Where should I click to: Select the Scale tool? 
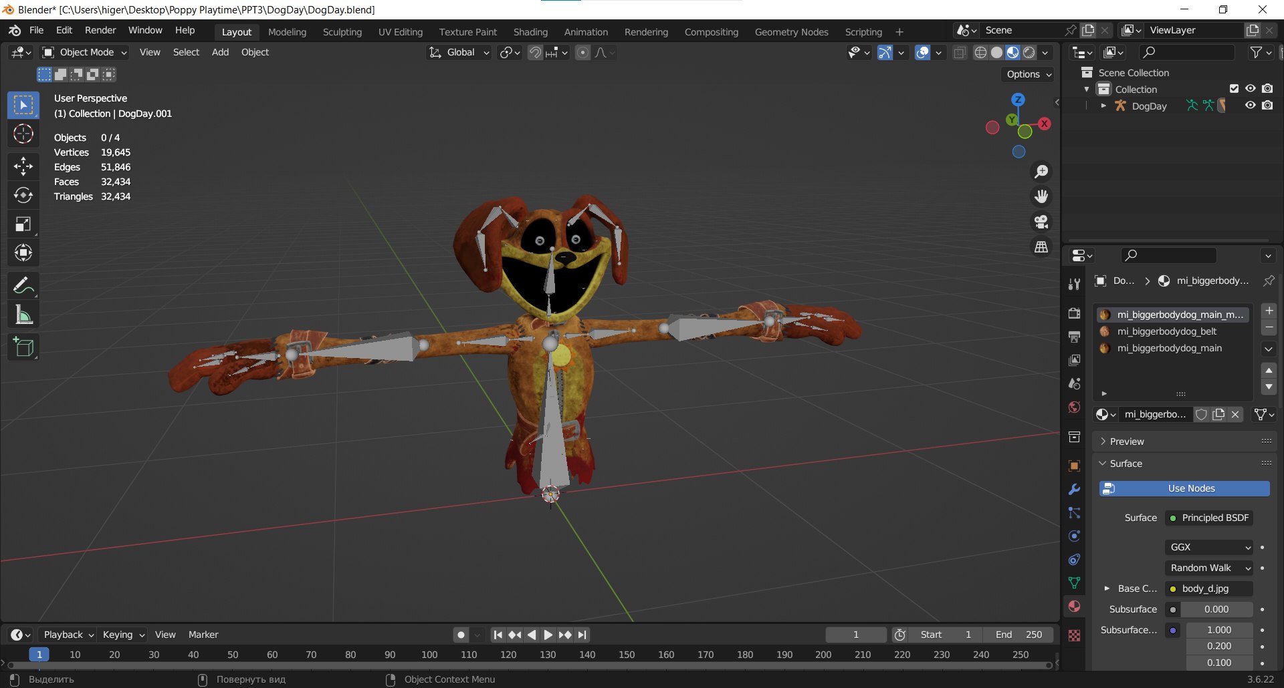(x=23, y=224)
